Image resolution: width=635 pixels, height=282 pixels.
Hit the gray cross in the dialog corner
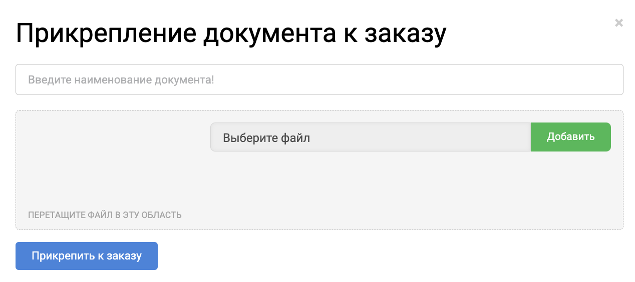coord(619,22)
